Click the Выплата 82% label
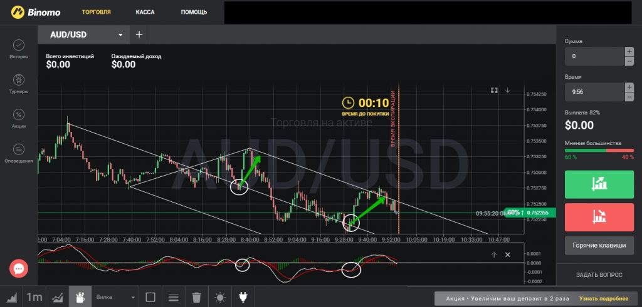 click(582, 113)
